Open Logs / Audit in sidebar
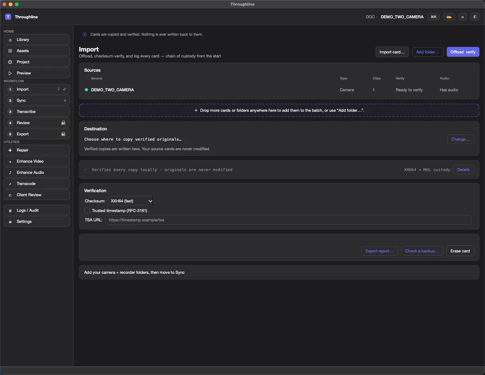Screen dimensions: 485x375 (x=37, y=210)
